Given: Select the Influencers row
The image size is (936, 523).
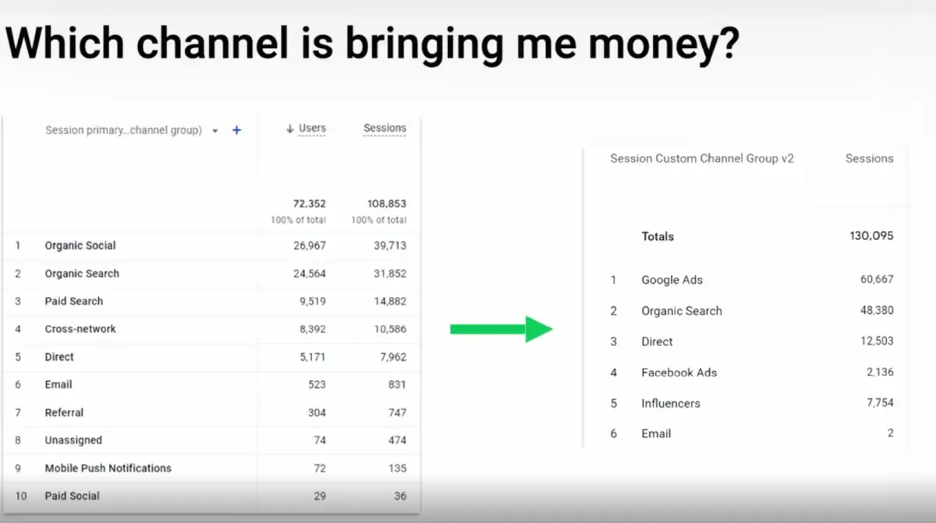Looking at the screenshot, I should 671,403.
